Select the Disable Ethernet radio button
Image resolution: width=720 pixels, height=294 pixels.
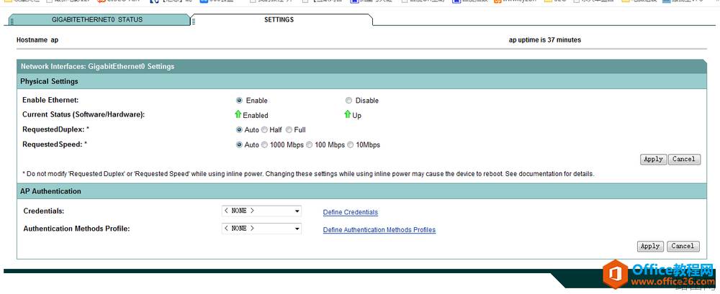coord(348,101)
